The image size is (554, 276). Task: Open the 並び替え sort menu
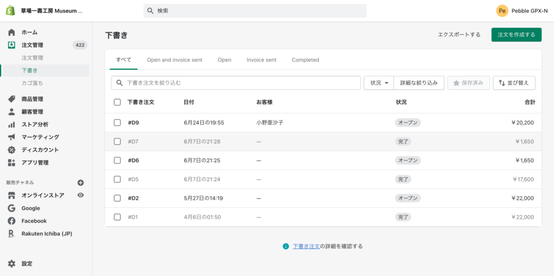click(514, 83)
